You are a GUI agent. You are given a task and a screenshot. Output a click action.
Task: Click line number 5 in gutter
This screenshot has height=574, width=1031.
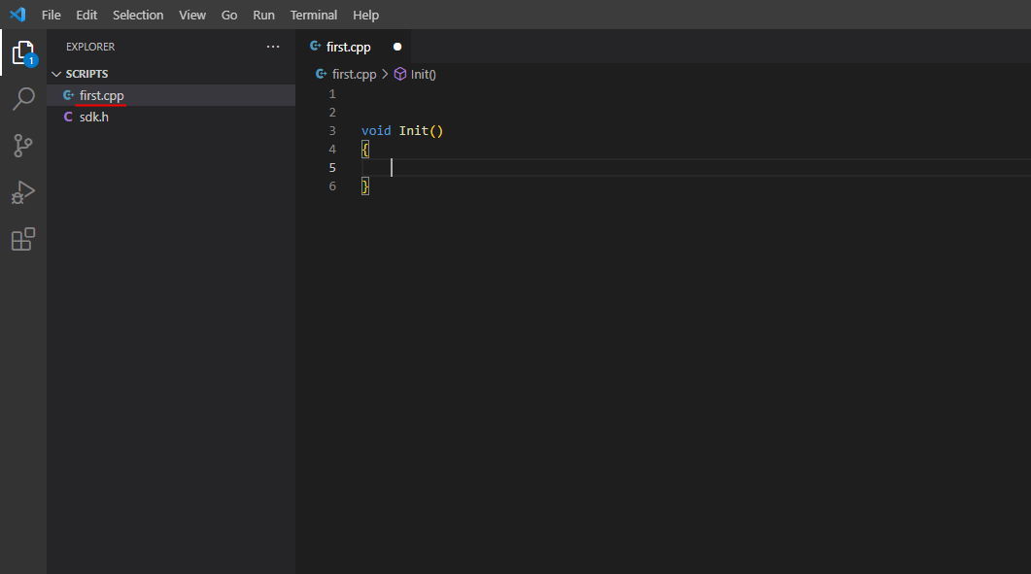[332, 168]
